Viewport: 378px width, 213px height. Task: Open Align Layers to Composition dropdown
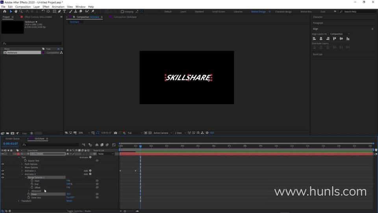(340, 34)
